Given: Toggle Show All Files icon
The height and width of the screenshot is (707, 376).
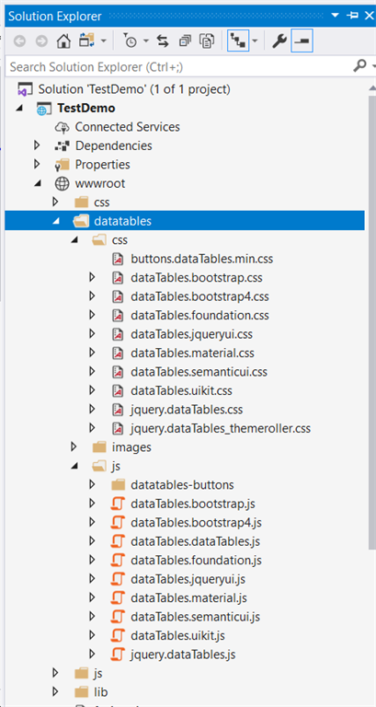Looking at the screenshot, I should coord(207,41).
